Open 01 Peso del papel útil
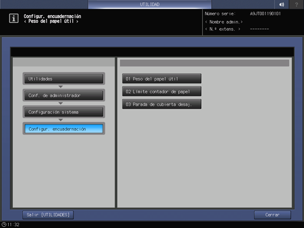 tap(162, 79)
